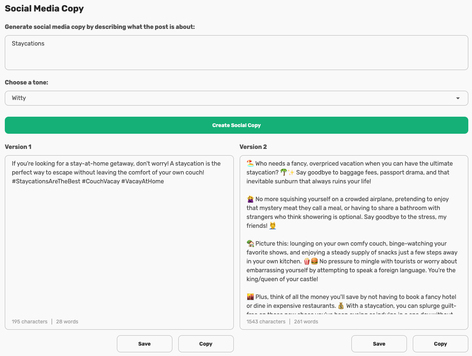Click the face massage emoji after 'friends!'

[273, 226]
